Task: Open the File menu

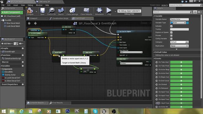Action: pyautogui.click(x=3, y=5)
